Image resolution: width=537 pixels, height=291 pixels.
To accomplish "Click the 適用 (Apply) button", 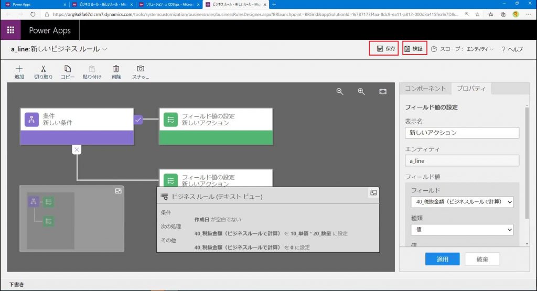I will point(442,259).
